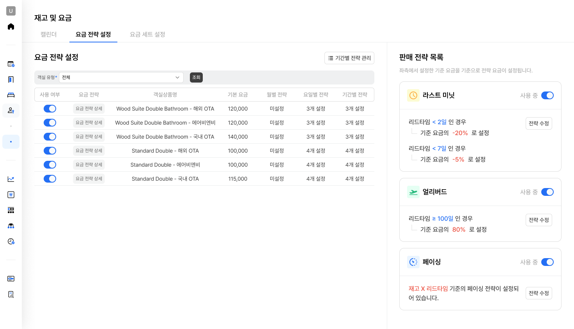The height and width of the screenshot is (329, 574).
Task: Click the Early Bird airplane icon
Action: click(413, 192)
